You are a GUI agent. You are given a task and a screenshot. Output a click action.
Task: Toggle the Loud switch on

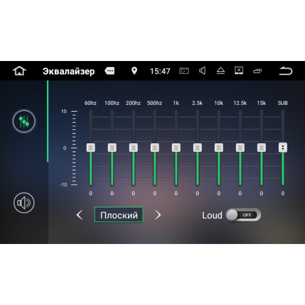tap(243, 215)
